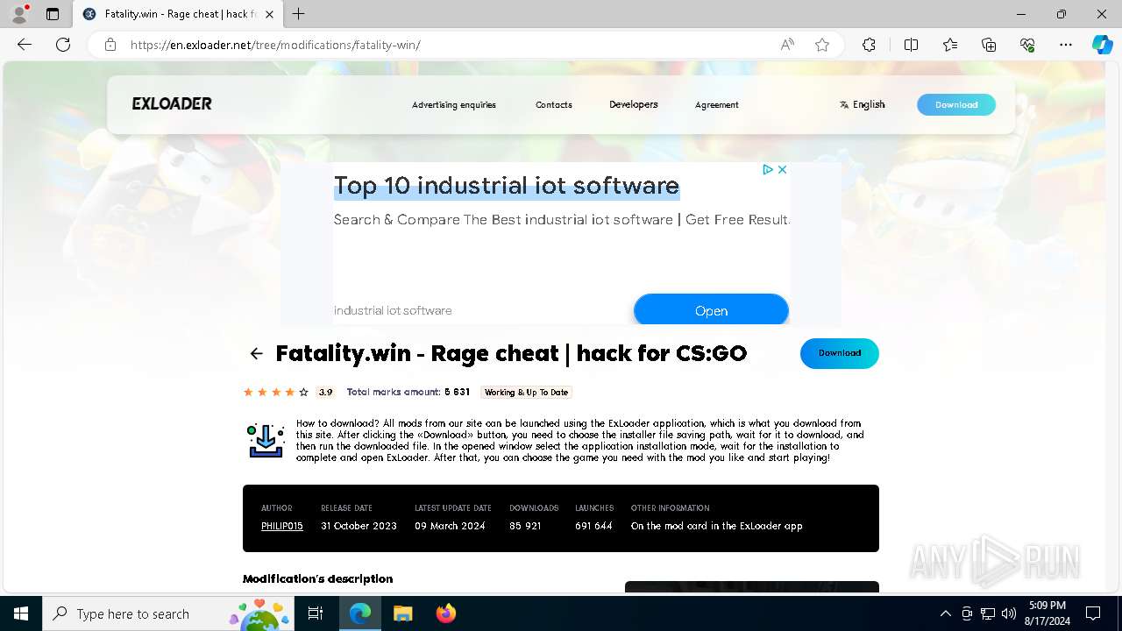Open the Read aloud icon in the address bar
This screenshot has width=1122, height=631.
tap(787, 45)
